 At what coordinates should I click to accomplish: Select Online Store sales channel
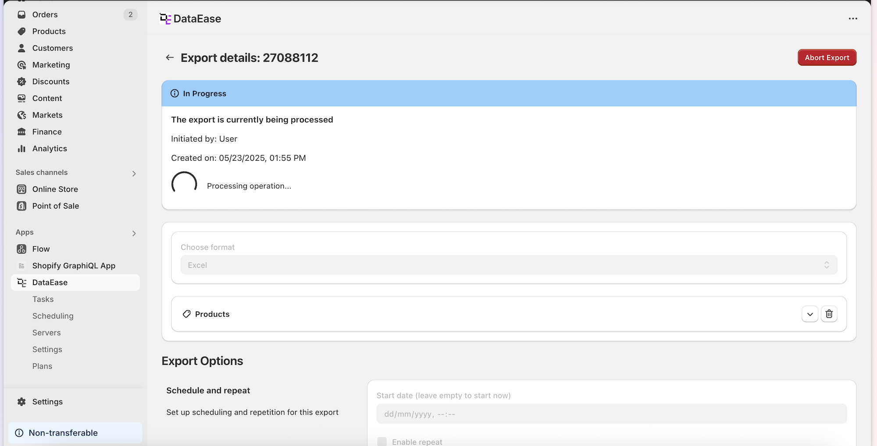(x=55, y=189)
